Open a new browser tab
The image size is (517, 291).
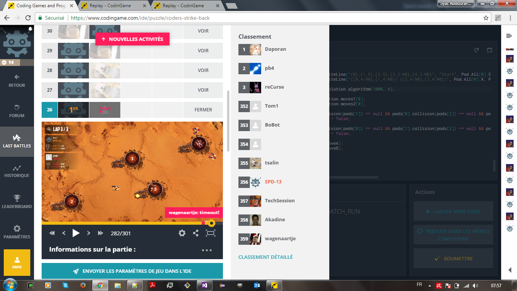pyautogui.click(x=231, y=6)
